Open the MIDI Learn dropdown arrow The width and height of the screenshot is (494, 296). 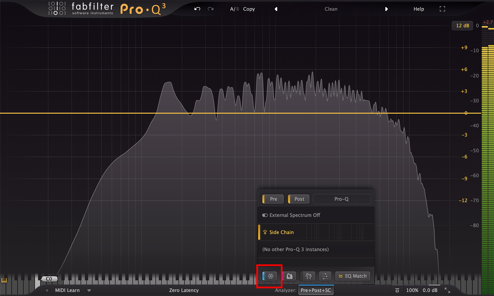click(89, 291)
